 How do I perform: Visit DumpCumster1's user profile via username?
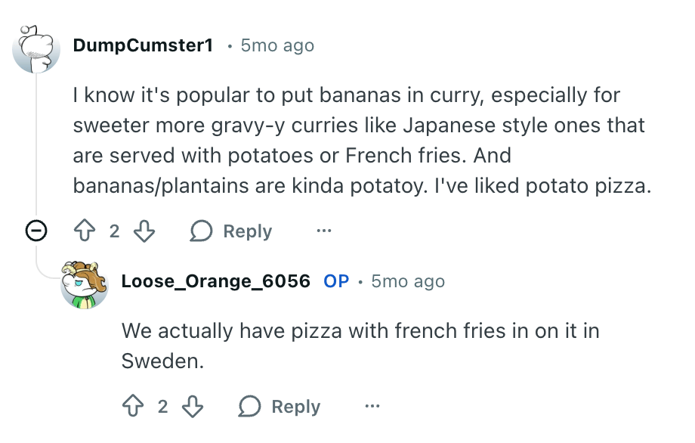click(x=143, y=45)
